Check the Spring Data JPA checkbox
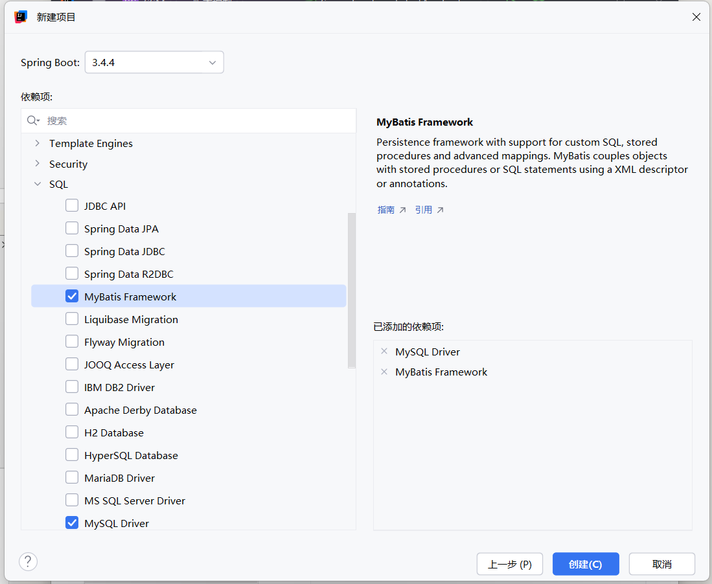The width and height of the screenshot is (712, 584). click(x=72, y=229)
